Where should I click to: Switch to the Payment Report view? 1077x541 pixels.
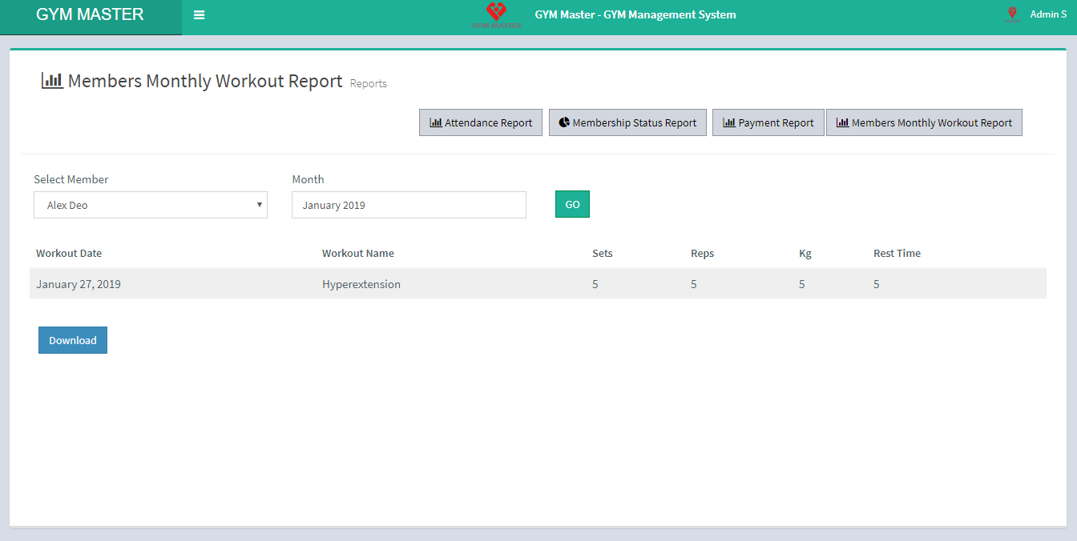click(x=768, y=122)
